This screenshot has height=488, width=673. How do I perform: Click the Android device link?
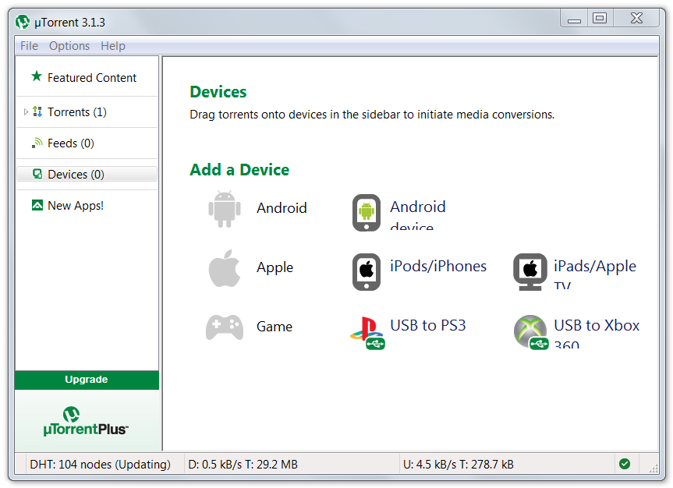click(418, 214)
